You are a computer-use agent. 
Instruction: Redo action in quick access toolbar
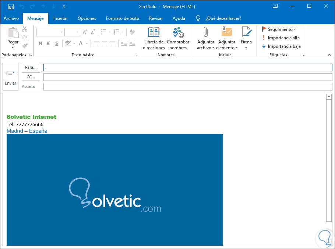pos(32,7)
